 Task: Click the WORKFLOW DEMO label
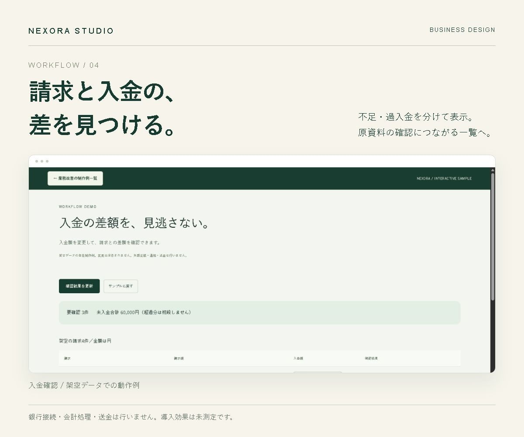click(x=78, y=207)
